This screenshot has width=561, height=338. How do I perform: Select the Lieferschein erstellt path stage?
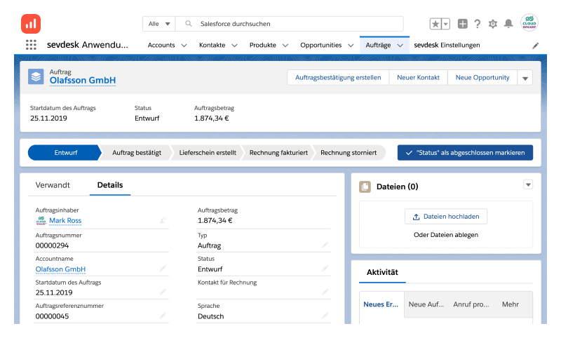pyautogui.click(x=208, y=153)
